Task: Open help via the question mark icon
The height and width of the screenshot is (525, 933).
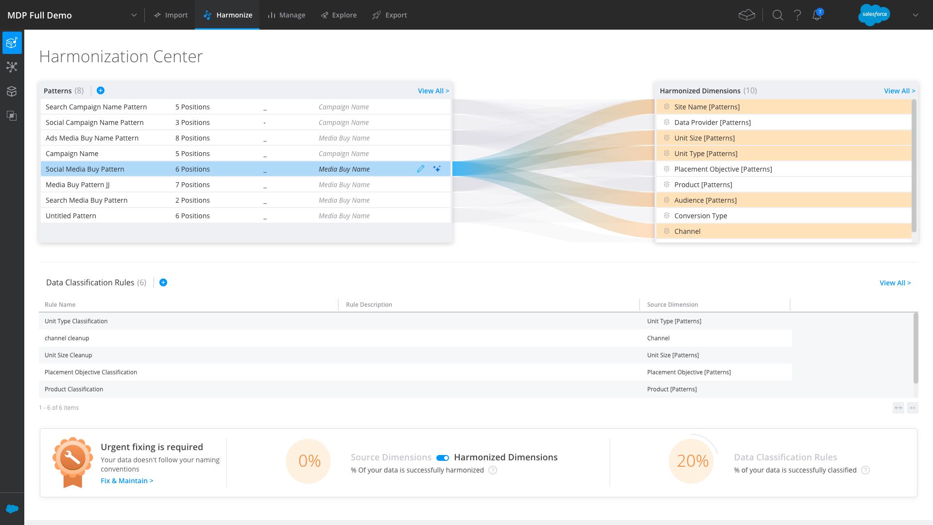Action: click(x=797, y=15)
